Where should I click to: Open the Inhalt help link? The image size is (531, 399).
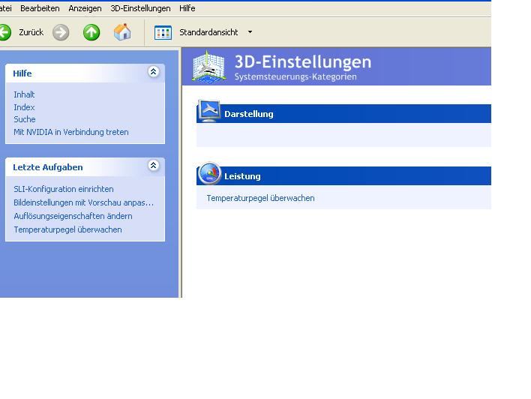tap(24, 94)
